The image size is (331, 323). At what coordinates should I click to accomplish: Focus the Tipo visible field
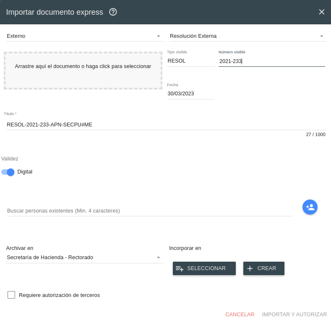tap(191, 61)
